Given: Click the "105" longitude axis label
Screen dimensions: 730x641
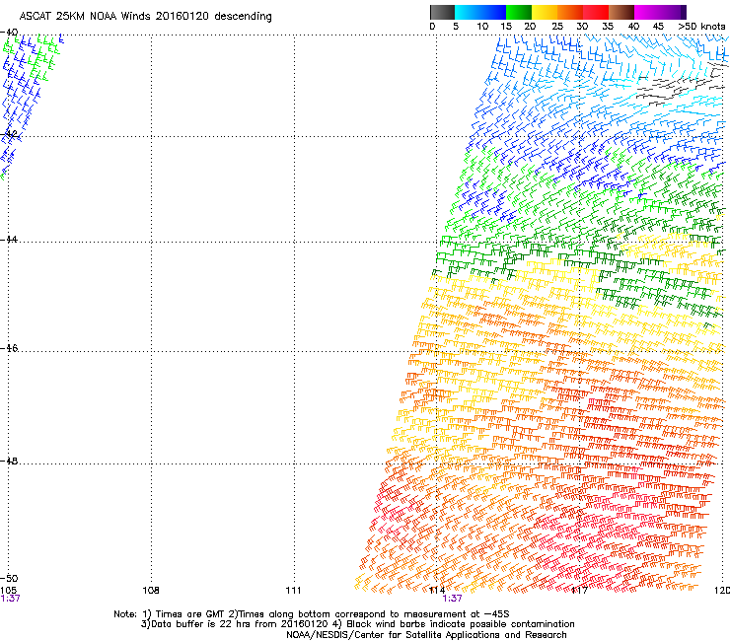Looking at the screenshot, I should (x=8, y=591).
